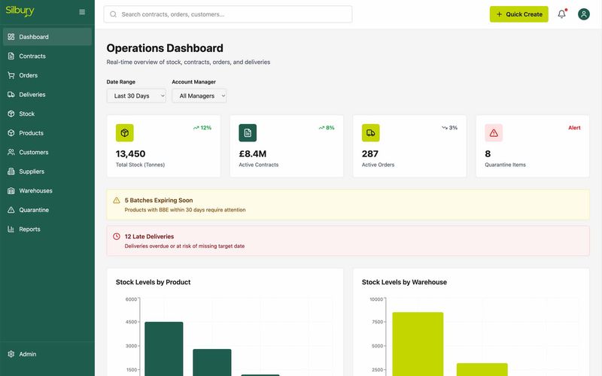Click the Quarantine warning icon in sidebar
This screenshot has height=376, width=602.
(11, 210)
